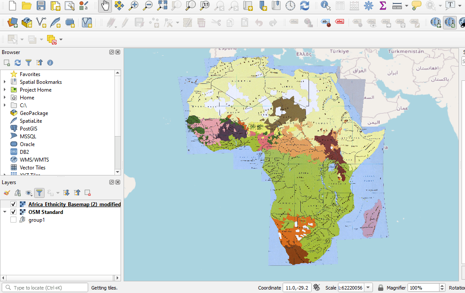Collapse the OSM Standard layer tree
This screenshot has height=293, width=465.
coord(5,212)
